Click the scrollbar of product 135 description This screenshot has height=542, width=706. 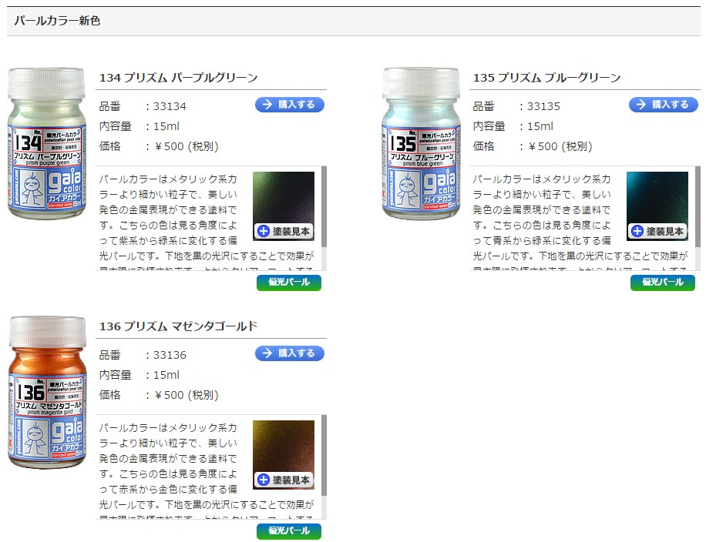698,207
